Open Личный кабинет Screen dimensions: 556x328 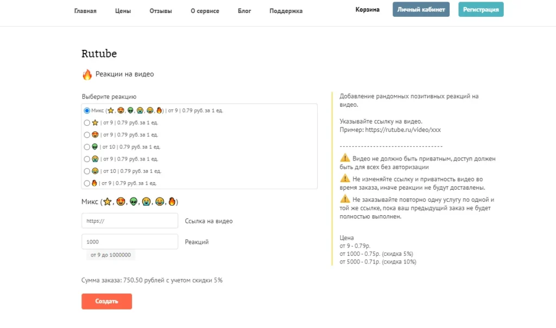421,10
